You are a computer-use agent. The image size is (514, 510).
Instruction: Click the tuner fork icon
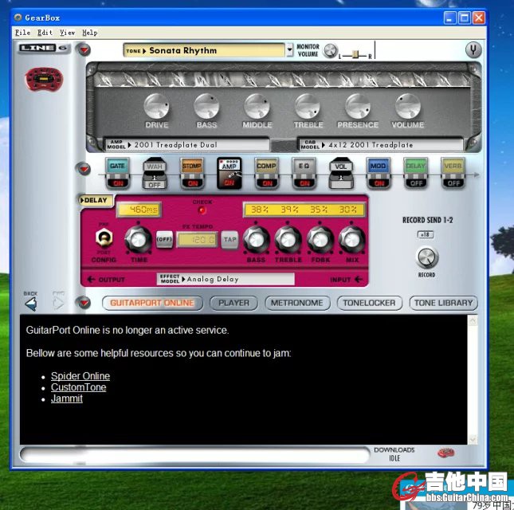(473, 50)
